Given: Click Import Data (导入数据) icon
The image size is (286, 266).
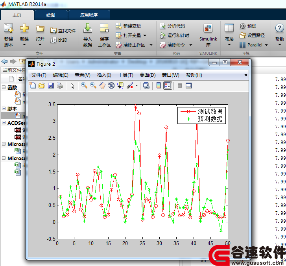Looking at the screenshot, I should click(88, 28).
